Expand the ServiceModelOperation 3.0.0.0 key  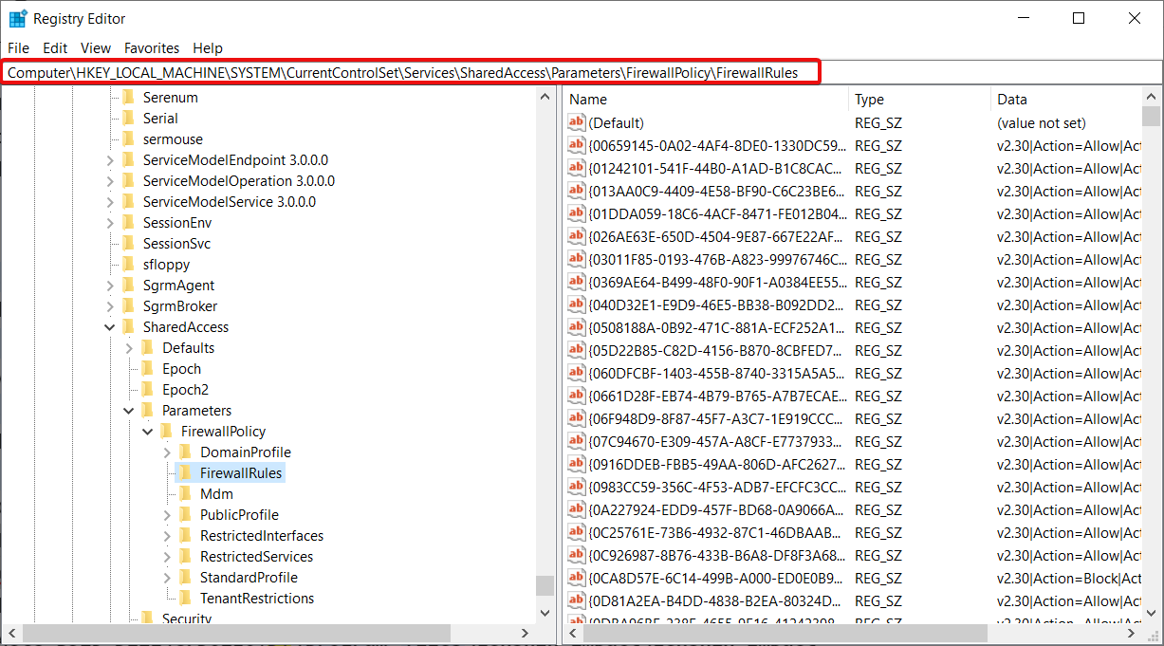click(110, 181)
